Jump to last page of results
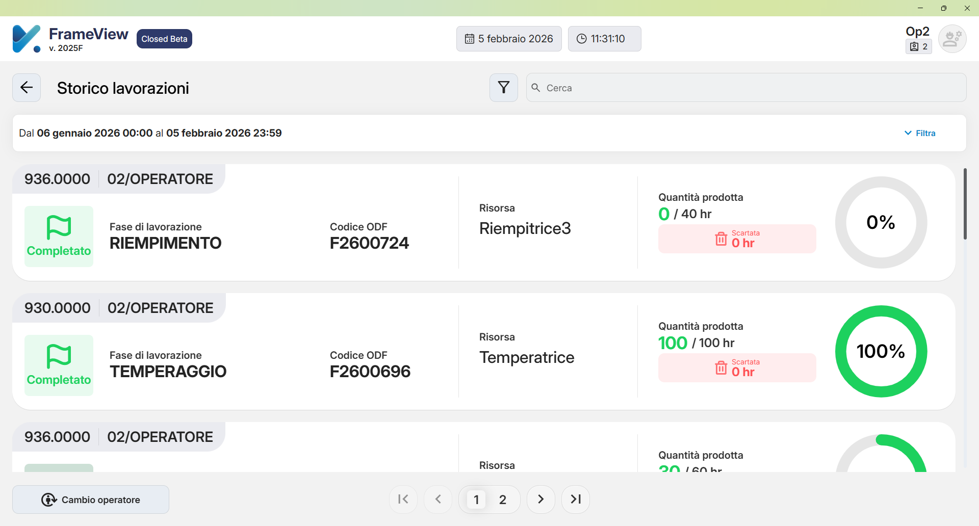Viewport: 979px width, 526px height. (576, 499)
